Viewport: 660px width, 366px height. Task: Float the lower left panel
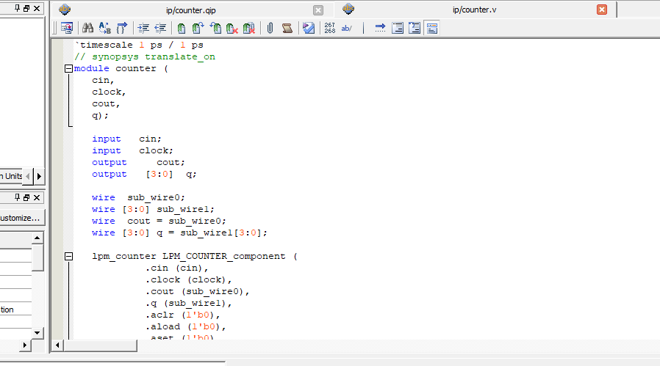[x=26, y=197]
